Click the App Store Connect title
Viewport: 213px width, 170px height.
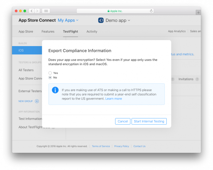click(x=37, y=20)
